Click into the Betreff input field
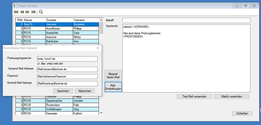Image resolution: width=261 pixels, height=125 pixels. click(x=186, y=21)
